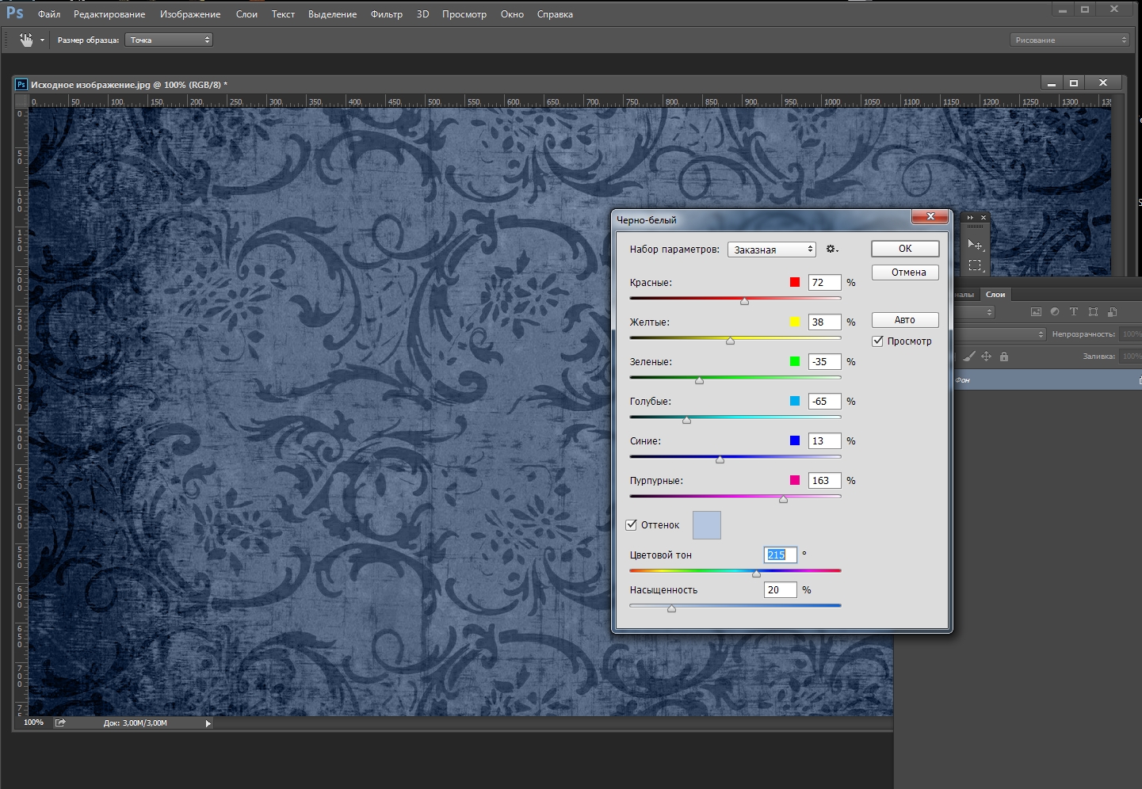Viewport: 1142px width, 789px height.
Task: Open the Редактирование menu
Action: 109,14
